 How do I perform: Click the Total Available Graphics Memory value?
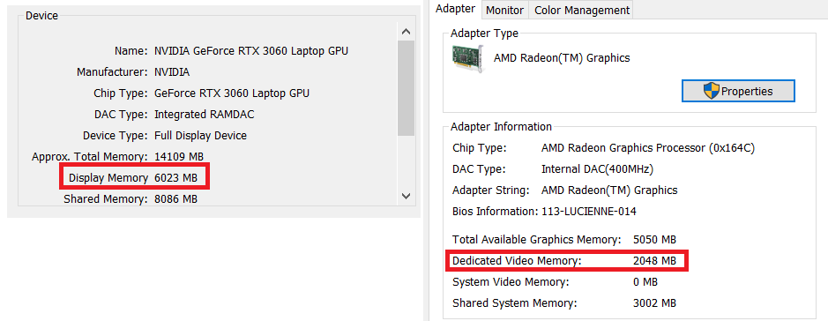coord(654,240)
